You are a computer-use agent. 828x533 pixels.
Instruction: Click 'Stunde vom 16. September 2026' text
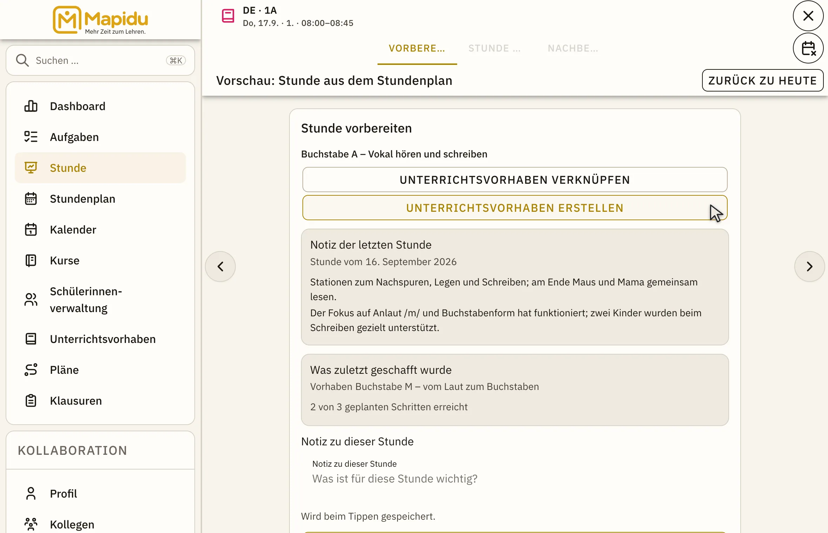point(383,262)
